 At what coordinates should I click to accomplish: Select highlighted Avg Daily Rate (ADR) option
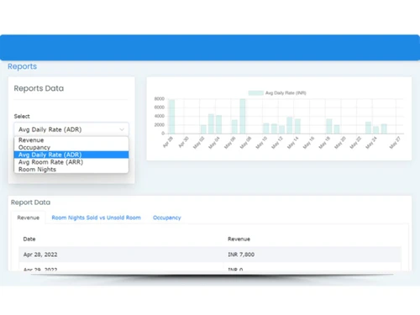coord(71,155)
